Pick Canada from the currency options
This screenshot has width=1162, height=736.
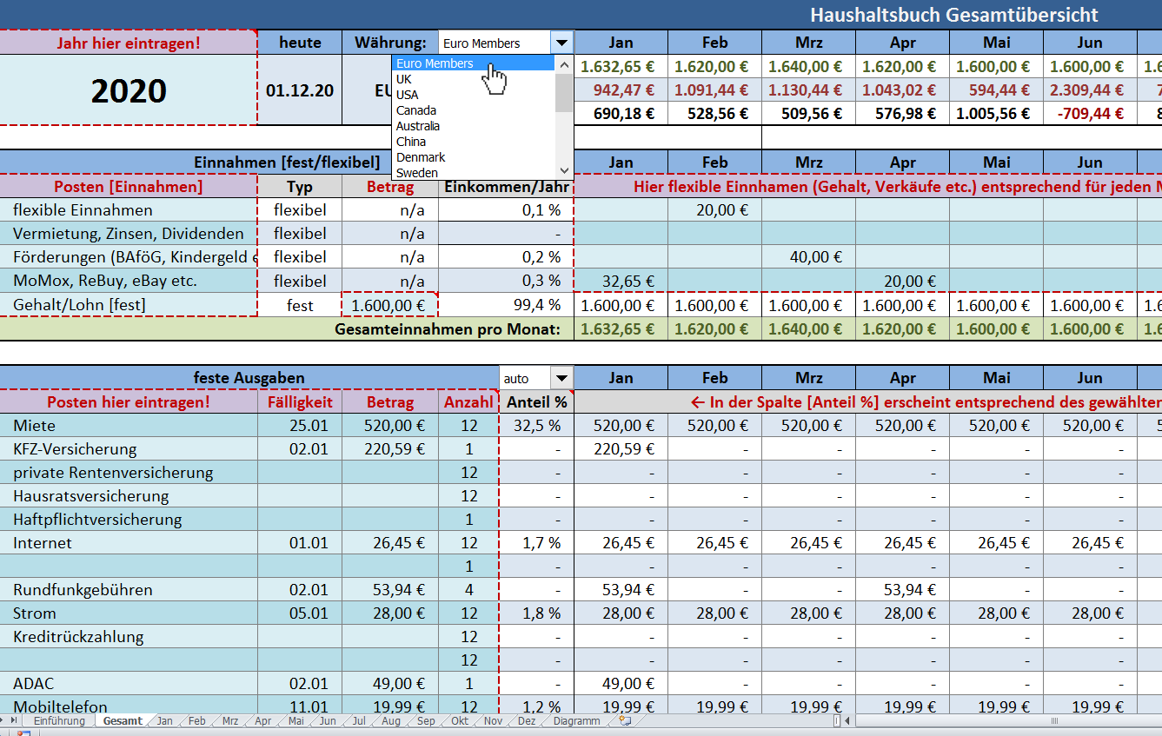[416, 110]
